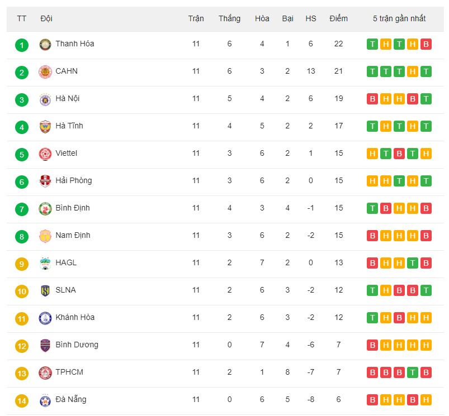Select the Hải Phòng team crest
The width and height of the screenshot is (449, 416).
[x=45, y=181]
